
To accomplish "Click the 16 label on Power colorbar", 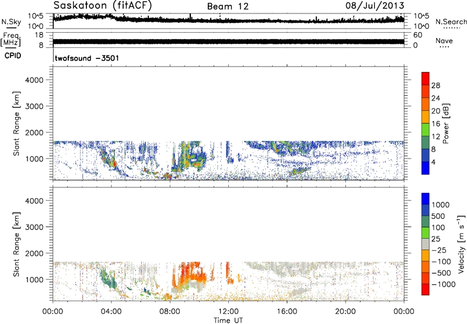I will (435, 124).
